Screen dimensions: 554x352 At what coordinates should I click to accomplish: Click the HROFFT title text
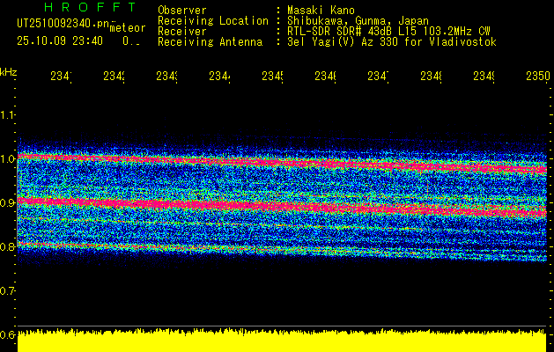pos(91,7)
